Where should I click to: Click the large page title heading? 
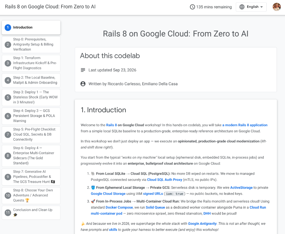coord(176,34)
